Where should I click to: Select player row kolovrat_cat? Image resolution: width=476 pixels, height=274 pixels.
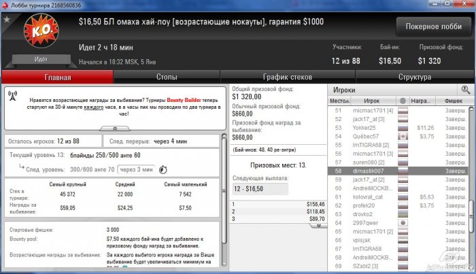pyautogui.click(x=398, y=197)
